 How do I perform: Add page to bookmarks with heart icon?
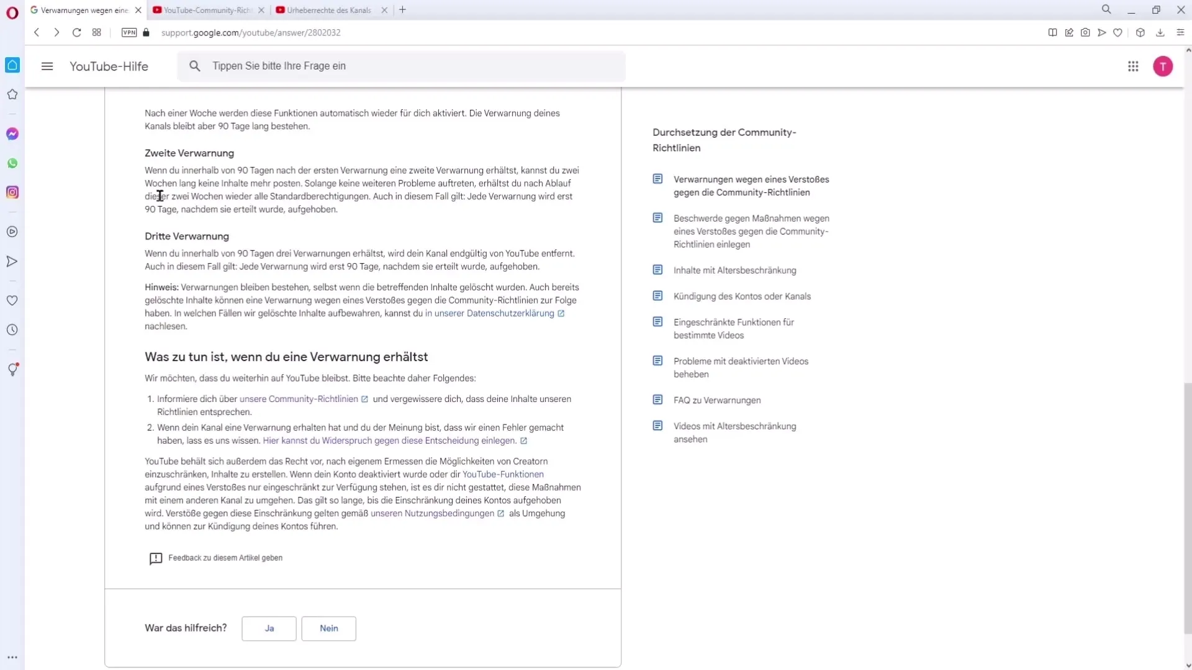[x=1117, y=33]
